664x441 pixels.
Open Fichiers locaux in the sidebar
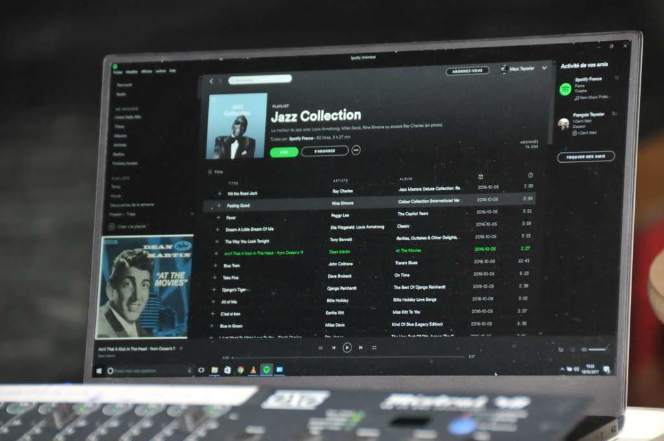click(125, 163)
